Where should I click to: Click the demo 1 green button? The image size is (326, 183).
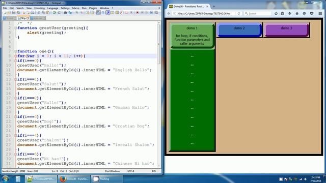tap(192, 36)
